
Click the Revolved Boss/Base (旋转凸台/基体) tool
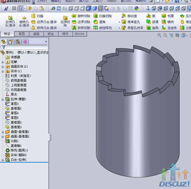tap(24, 21)
